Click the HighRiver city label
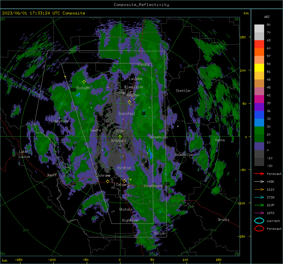 coord(130,220)
